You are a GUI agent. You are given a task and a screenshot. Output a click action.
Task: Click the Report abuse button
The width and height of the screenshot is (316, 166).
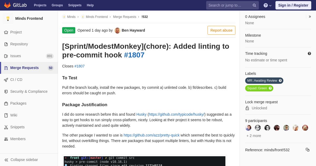(x=221, y=30)
